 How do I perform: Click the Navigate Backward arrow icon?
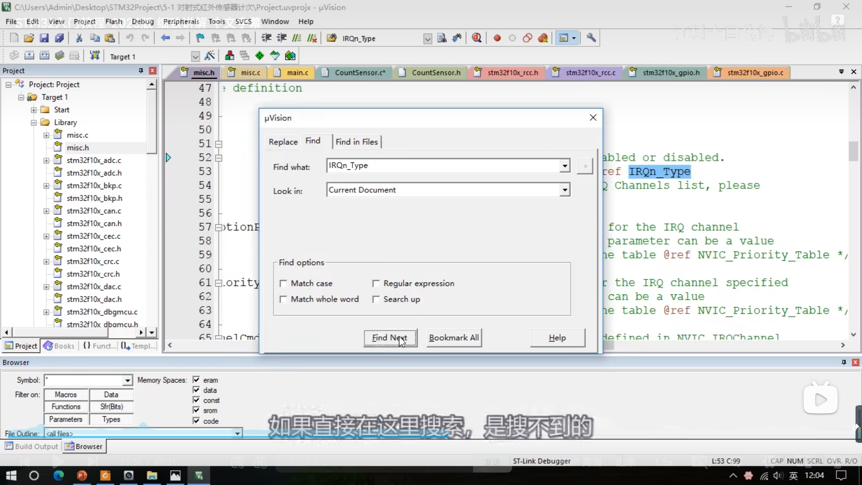pyautogui.click(x=165, y=38)
